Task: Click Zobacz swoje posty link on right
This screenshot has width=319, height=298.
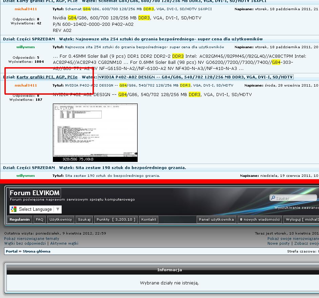Action: [306, 243]
